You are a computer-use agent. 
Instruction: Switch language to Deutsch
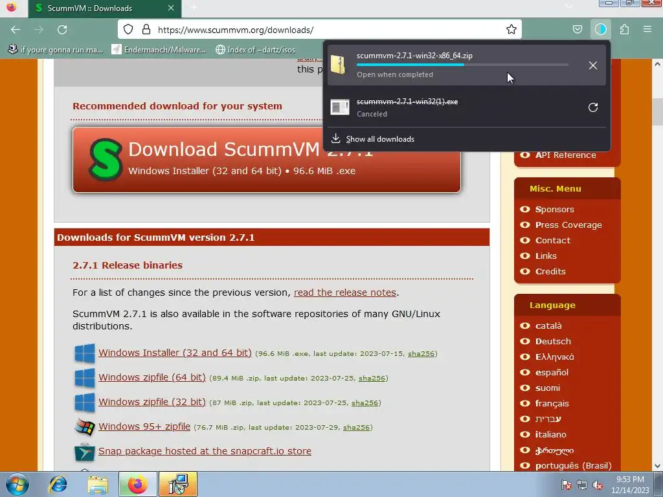pyautogui.click(x=553, y=342)
